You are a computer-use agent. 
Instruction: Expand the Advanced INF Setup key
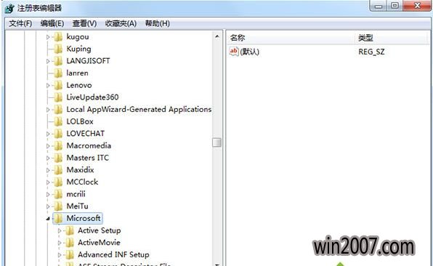(x=60, y=255)
